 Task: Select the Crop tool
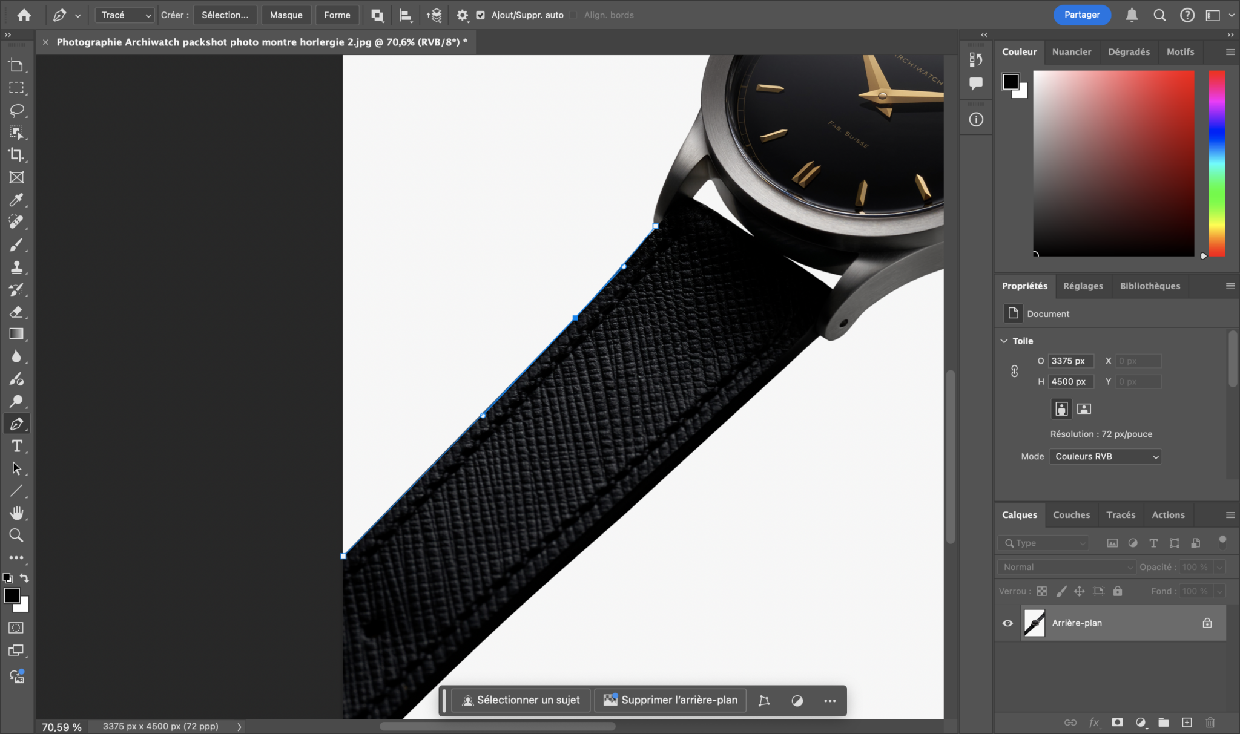tap(16, 155)
